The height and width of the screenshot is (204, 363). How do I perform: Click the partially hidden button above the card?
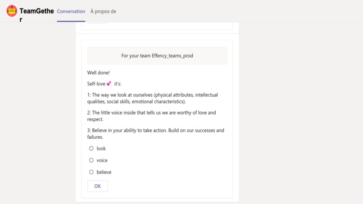(97, 23)
